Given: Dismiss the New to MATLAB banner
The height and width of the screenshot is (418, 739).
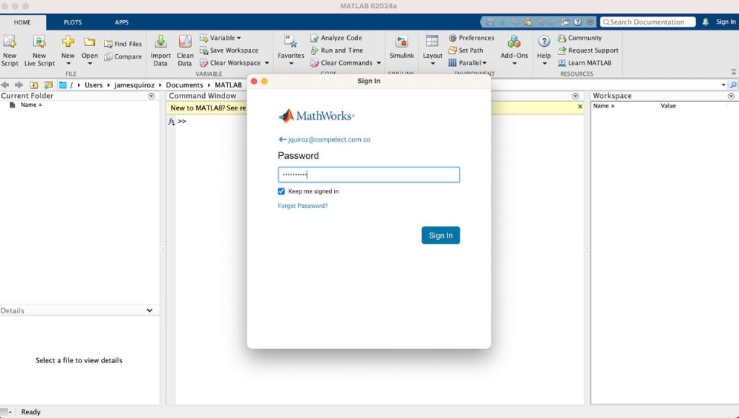Looking at the screenshot, I should 580,107.
